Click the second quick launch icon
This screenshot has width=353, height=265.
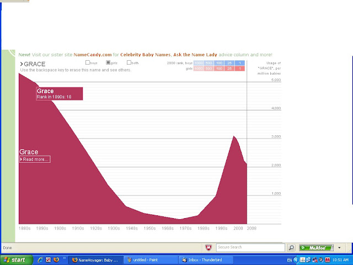pos(48,260)
